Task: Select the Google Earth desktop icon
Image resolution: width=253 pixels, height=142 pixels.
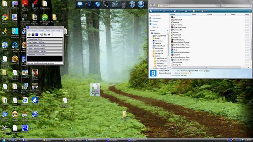Action: click(35, 115)
